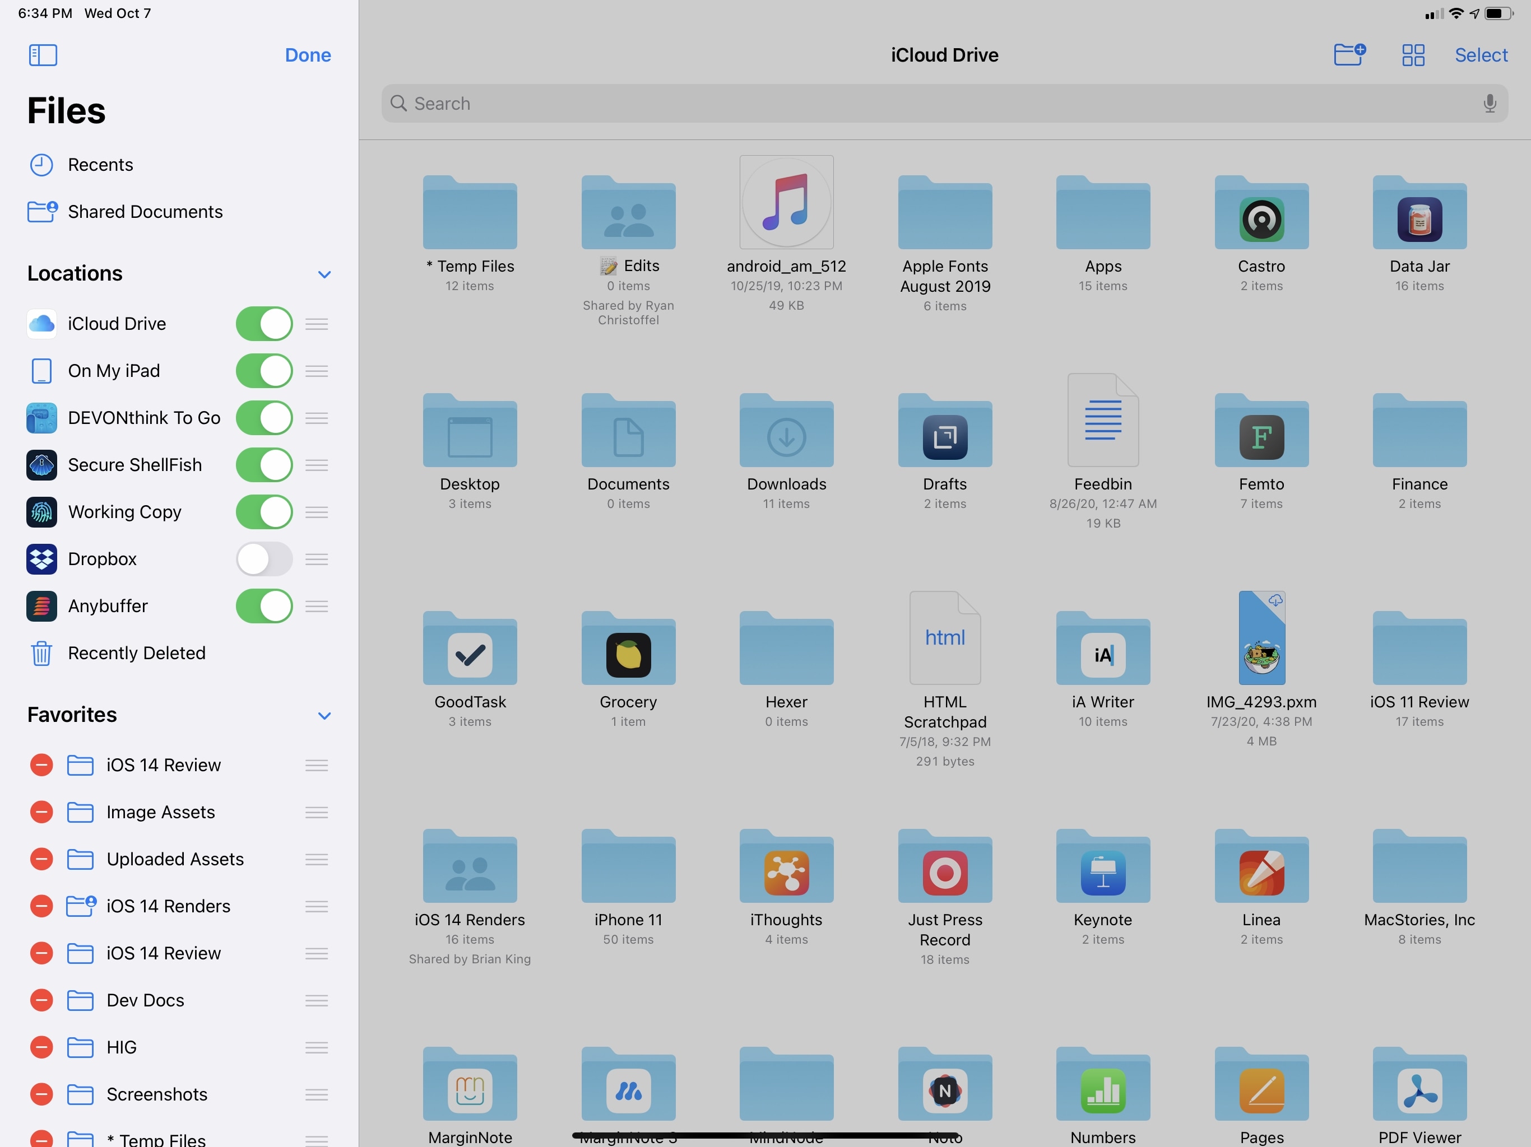The width and height of the screenshot is (1531, 1147).
Task: Open the iOS 11 Review folder
Action: point(1419,648)
